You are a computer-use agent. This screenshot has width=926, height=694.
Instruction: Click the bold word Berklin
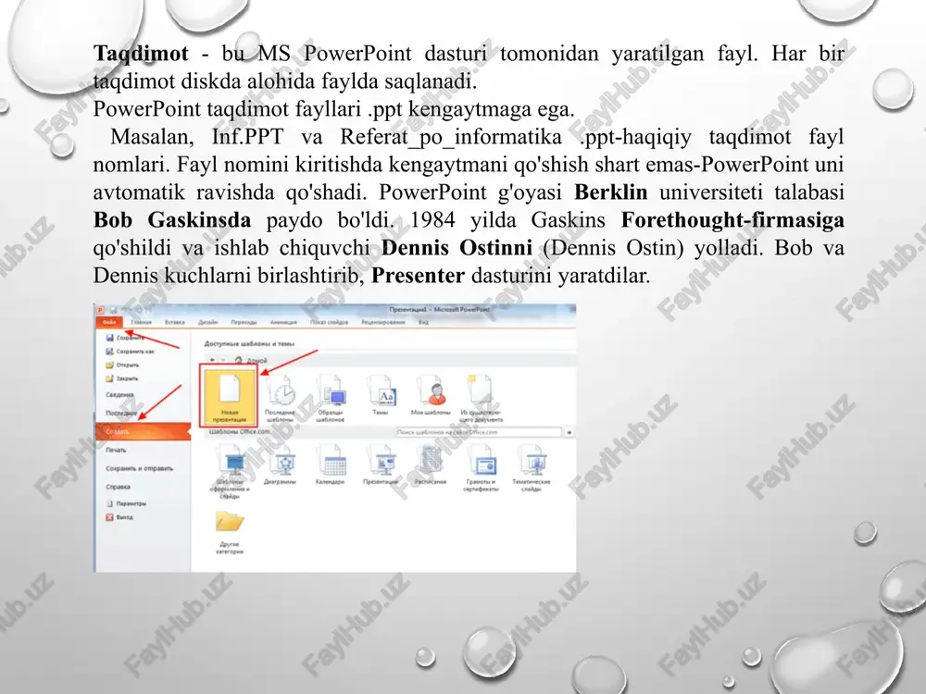tap(610, 192)
